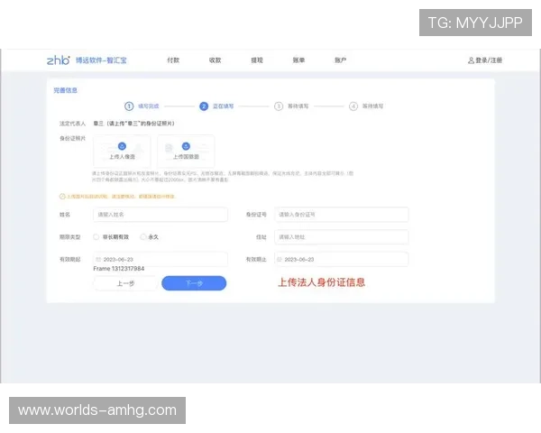Open the 账户 menu item
The height and width of the screenshot is (433, 541).
click(x=340, y=60)
